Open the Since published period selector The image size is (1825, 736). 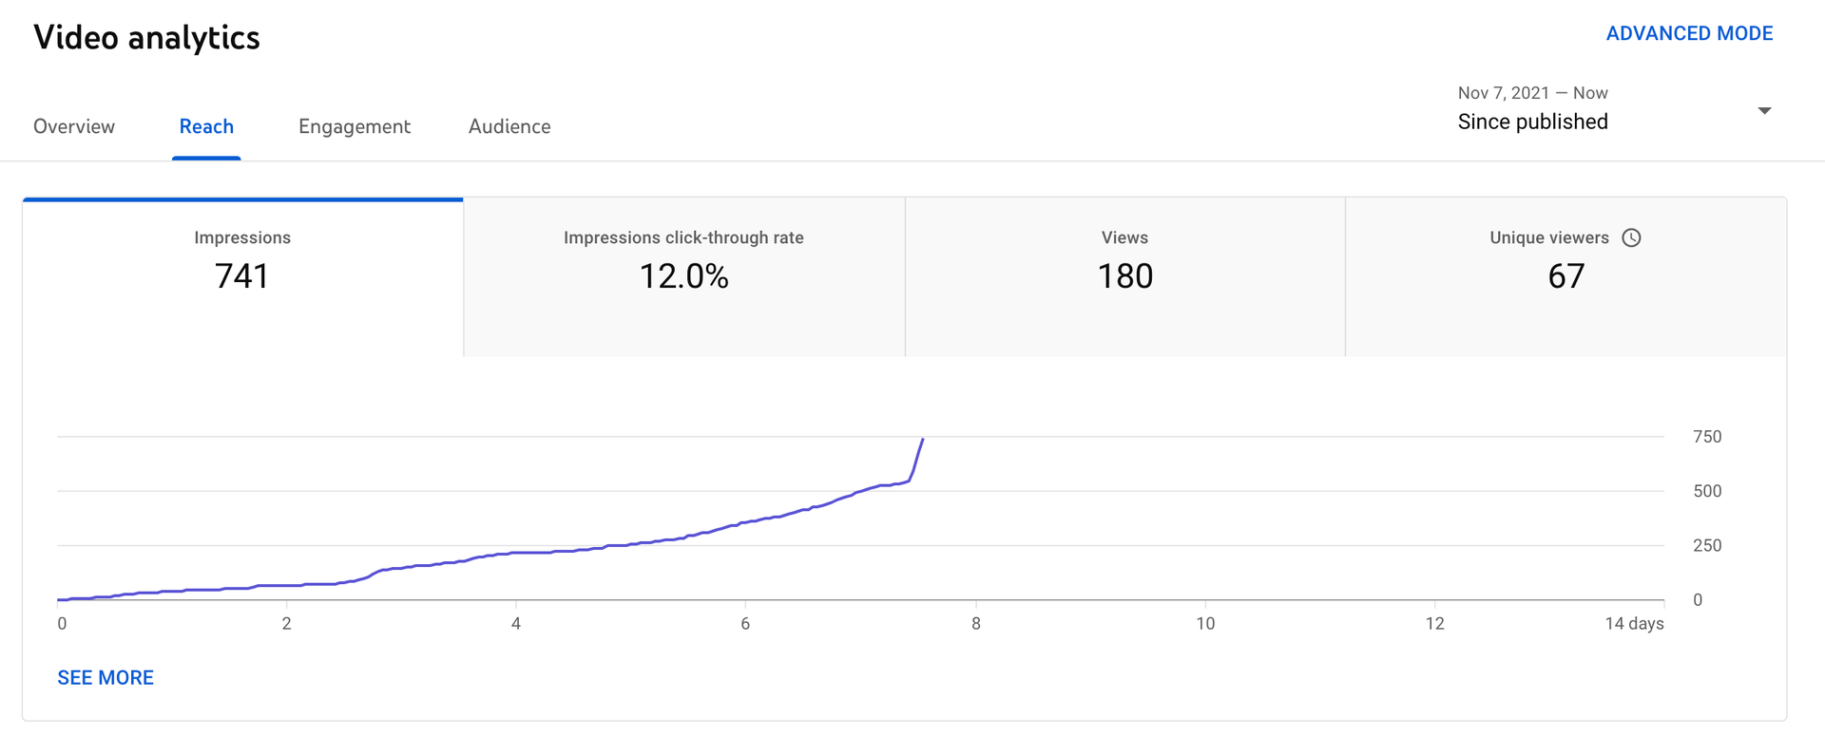(1532, 122)
